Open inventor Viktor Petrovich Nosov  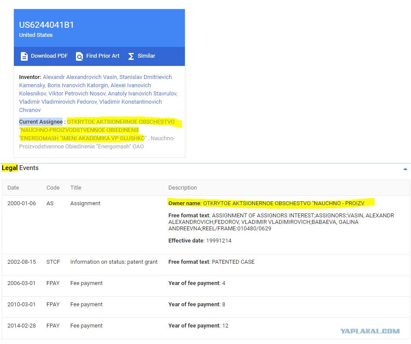click(x=77, y=94)
